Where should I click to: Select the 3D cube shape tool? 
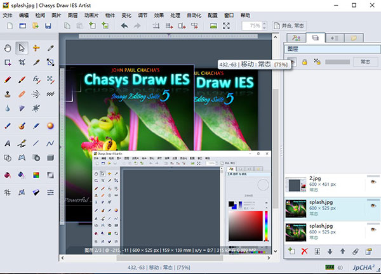click(51, 158)
